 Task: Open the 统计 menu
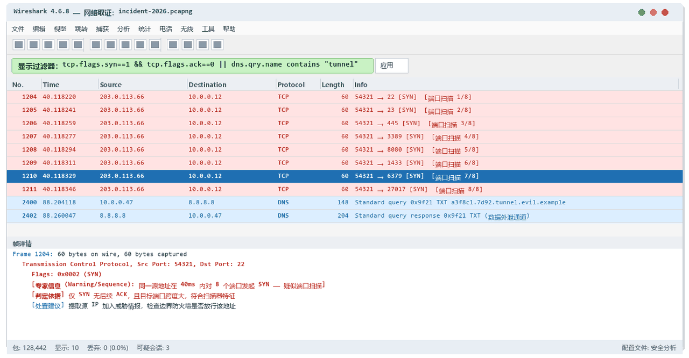coord(144,29)
